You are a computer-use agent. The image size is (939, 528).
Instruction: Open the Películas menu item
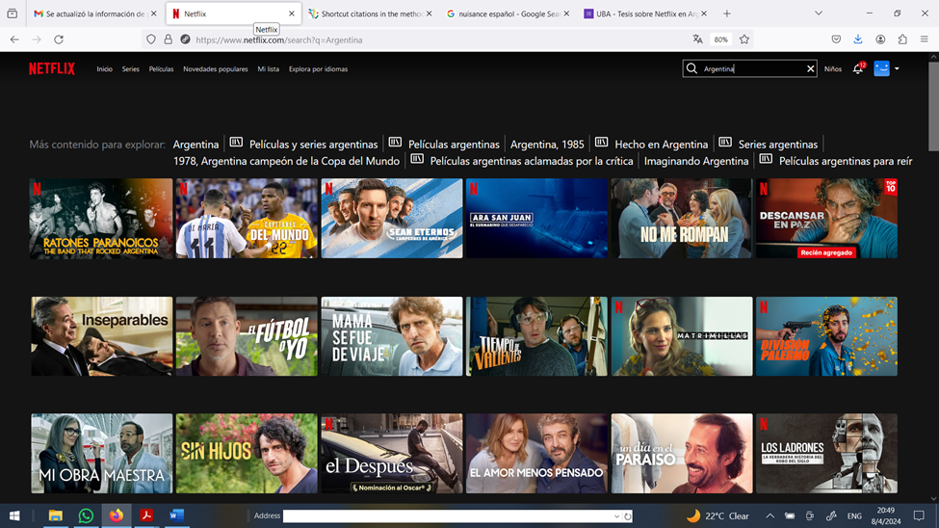[x=161, y=69]
